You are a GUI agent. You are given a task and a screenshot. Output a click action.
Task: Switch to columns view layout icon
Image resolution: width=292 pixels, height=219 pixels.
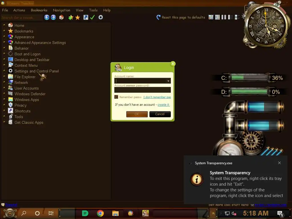pyautogui.click(x=224, y=17)
